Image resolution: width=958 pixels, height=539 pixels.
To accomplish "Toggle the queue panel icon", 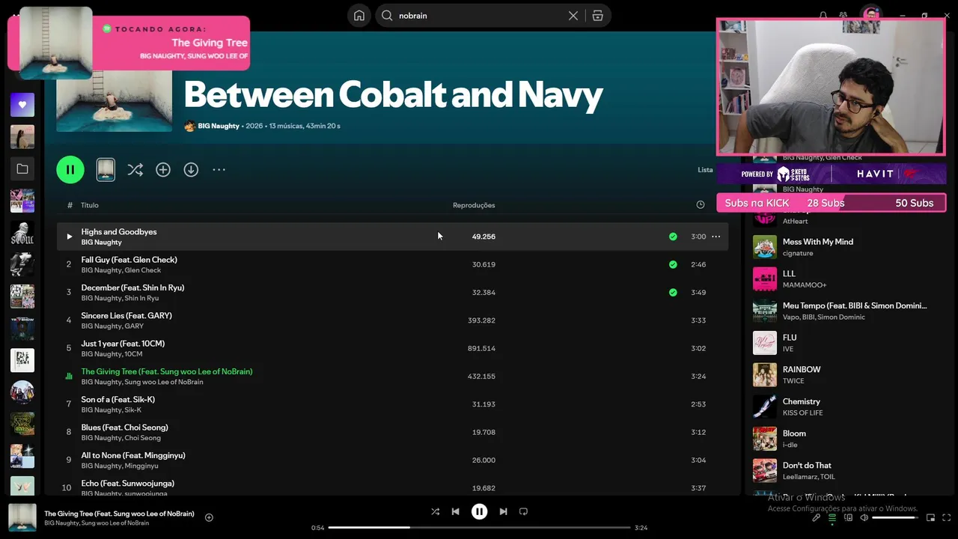I will pos(832,517).
